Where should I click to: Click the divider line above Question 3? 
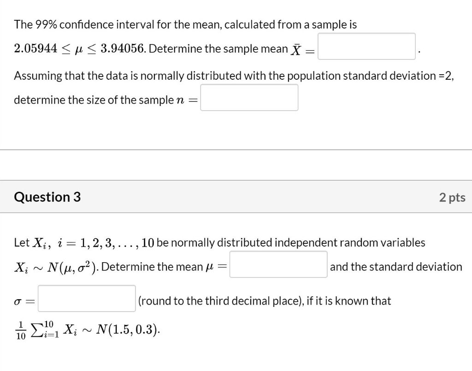(x=236, y=149)
